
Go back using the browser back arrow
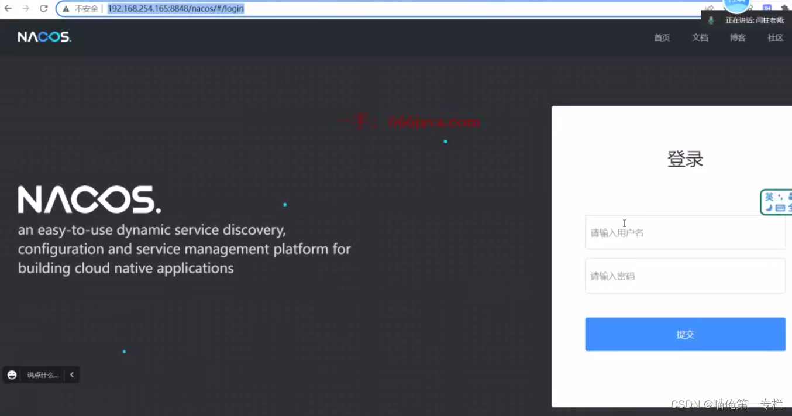8,9
